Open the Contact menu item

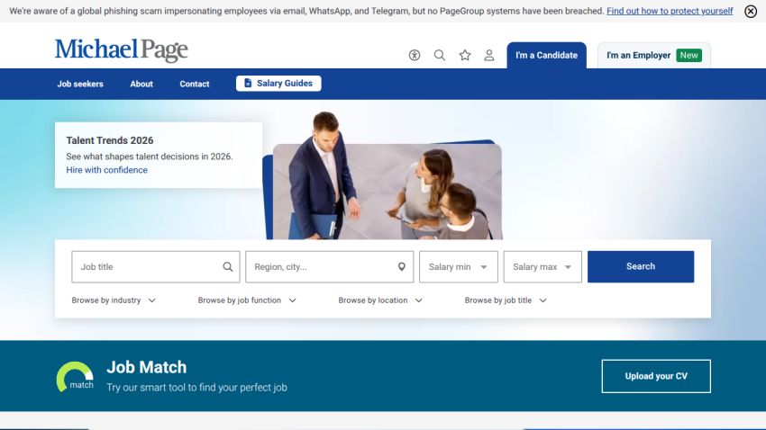195,84
